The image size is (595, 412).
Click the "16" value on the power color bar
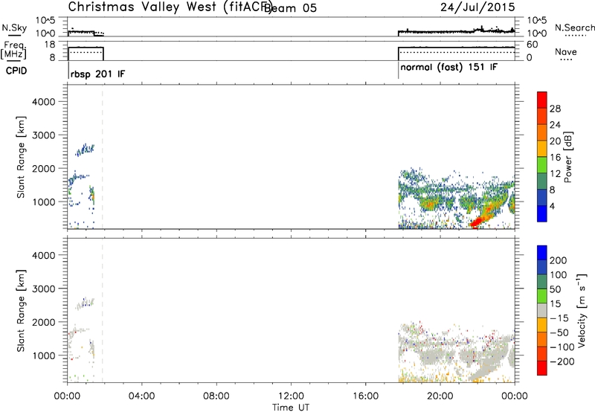pyautogui.click(x=555, y=158)
